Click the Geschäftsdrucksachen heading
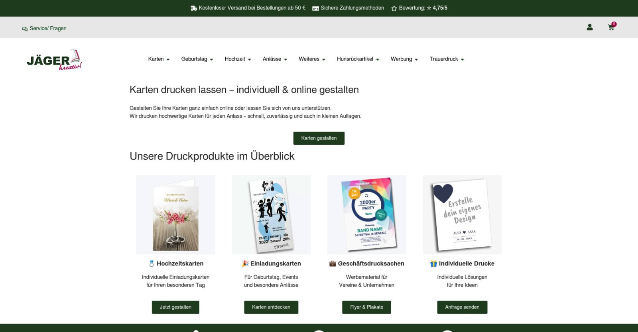The image size is (638, 332). point(371,263)
